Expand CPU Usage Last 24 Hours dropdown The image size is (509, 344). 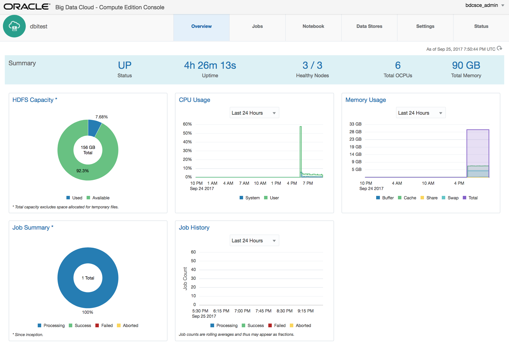pyautogui.click(x=254, y=113)
